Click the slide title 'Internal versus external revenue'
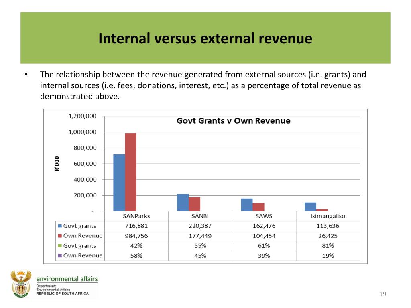This screenshot has width=411, height=308. pos(205,38)
